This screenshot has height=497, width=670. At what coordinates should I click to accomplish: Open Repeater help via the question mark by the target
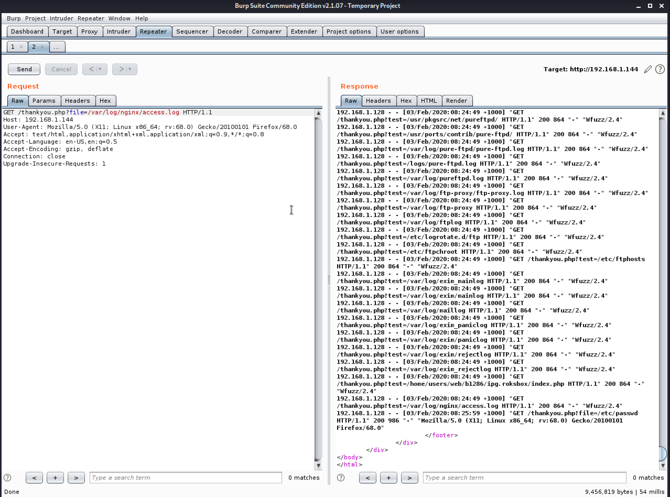[660, 69]
